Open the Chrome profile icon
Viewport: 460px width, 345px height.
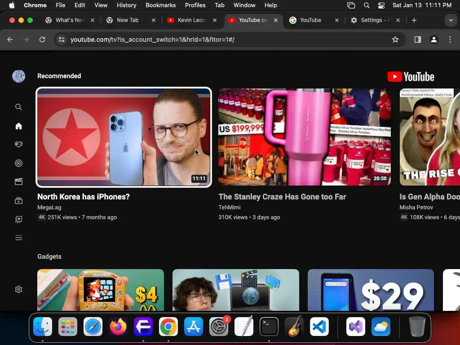pyautogui.click(x=434, y=40)
